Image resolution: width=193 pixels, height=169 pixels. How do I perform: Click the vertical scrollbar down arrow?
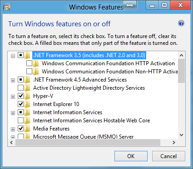coord(181,135)
